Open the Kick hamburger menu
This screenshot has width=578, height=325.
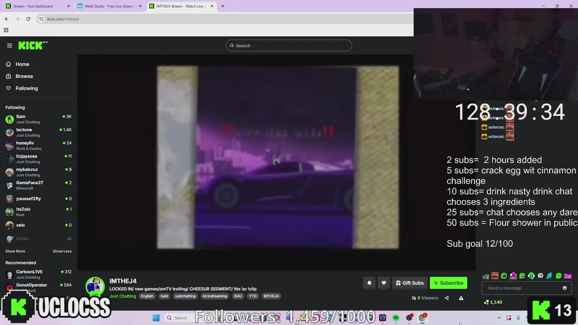coord(9,46)
